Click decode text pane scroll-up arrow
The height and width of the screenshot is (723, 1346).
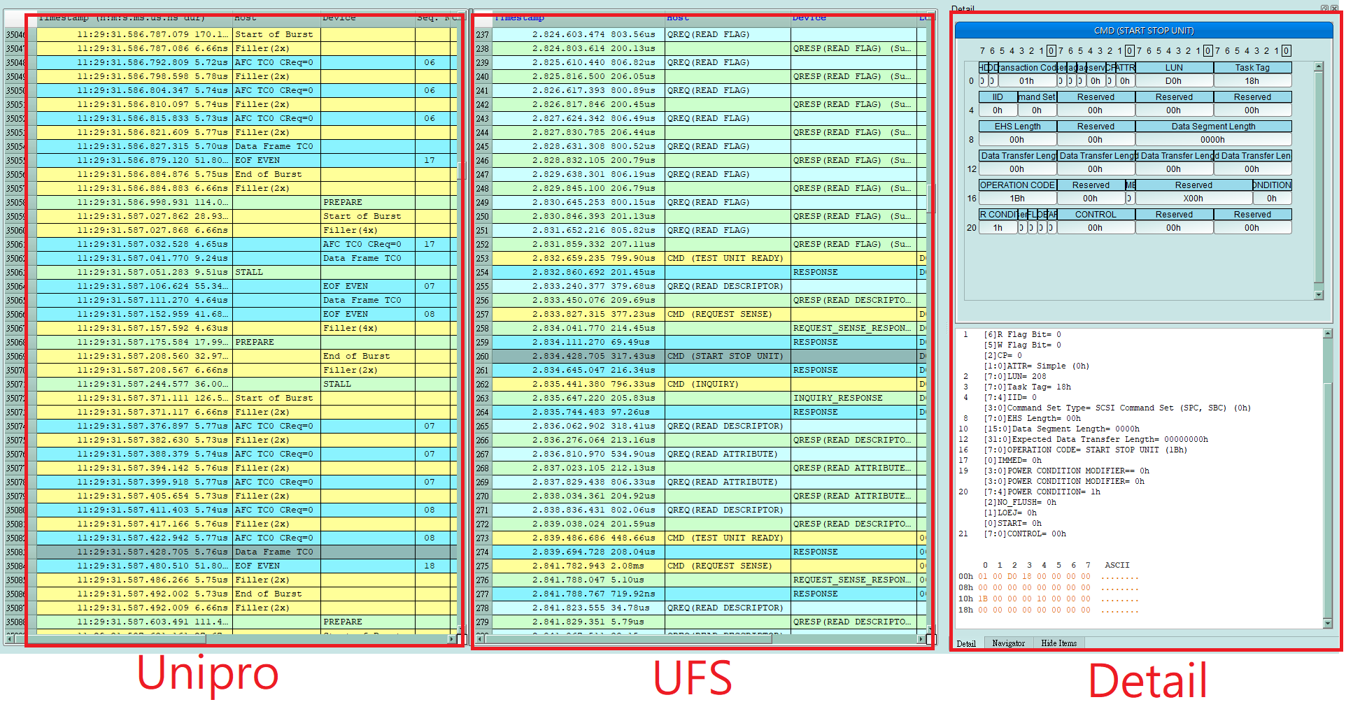[x=1328, y=334]
